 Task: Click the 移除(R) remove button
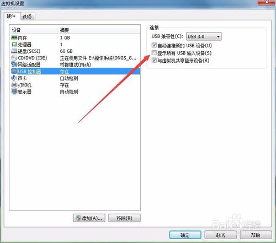click(124, 218)
